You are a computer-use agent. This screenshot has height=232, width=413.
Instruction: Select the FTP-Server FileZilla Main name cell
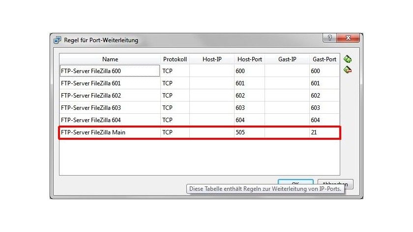[110, 132]
